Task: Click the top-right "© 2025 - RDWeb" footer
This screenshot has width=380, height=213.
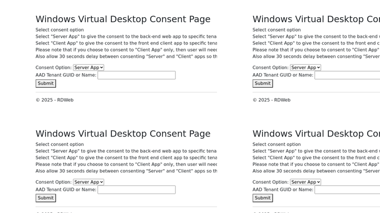Action: [x=272, y=100]
